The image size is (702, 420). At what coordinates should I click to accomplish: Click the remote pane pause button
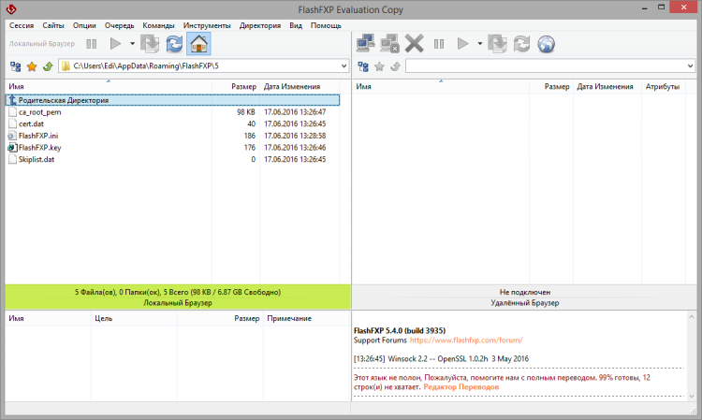[x=439, y=44]
